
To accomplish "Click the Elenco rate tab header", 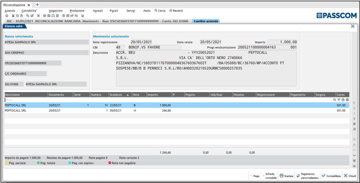I will [x=14, y=26].
